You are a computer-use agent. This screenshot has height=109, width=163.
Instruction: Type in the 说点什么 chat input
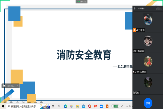(x=11, y=86)
